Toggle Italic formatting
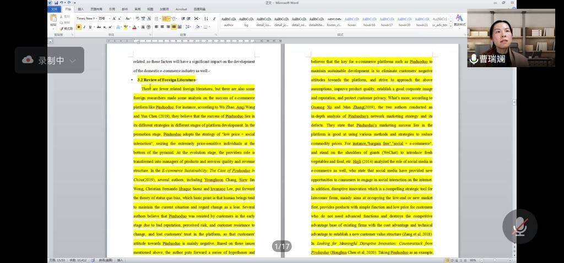This screenshot has height=263, width=564. 85,26
